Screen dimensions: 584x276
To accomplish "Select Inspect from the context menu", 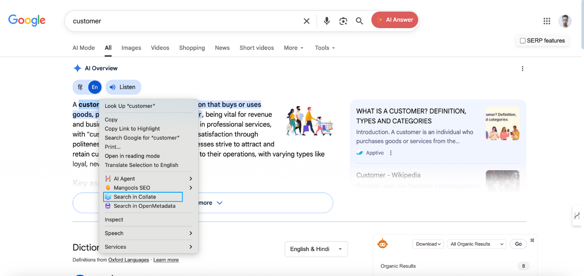I will pos(148,219).
